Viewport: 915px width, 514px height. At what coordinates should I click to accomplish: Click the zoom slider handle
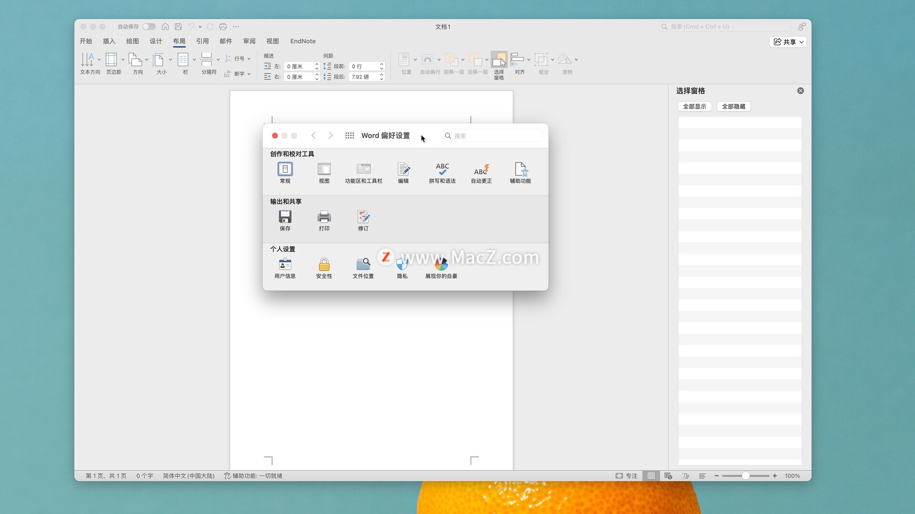coord(746,476)
